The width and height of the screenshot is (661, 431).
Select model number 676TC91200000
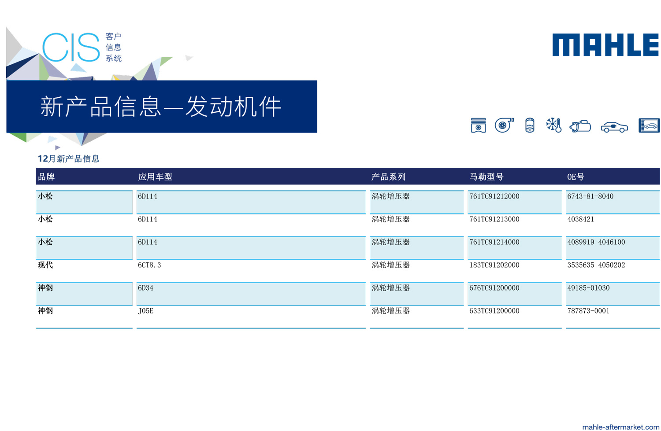click(494, 288)
